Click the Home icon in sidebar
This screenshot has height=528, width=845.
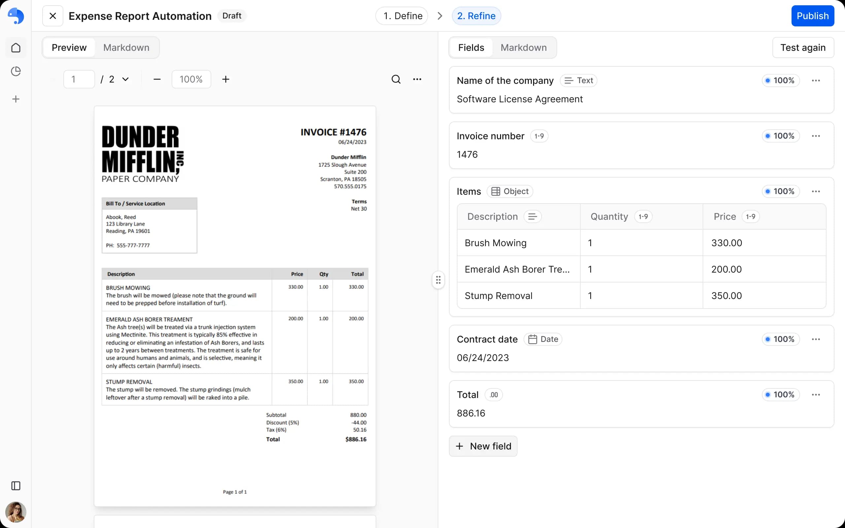16,48
